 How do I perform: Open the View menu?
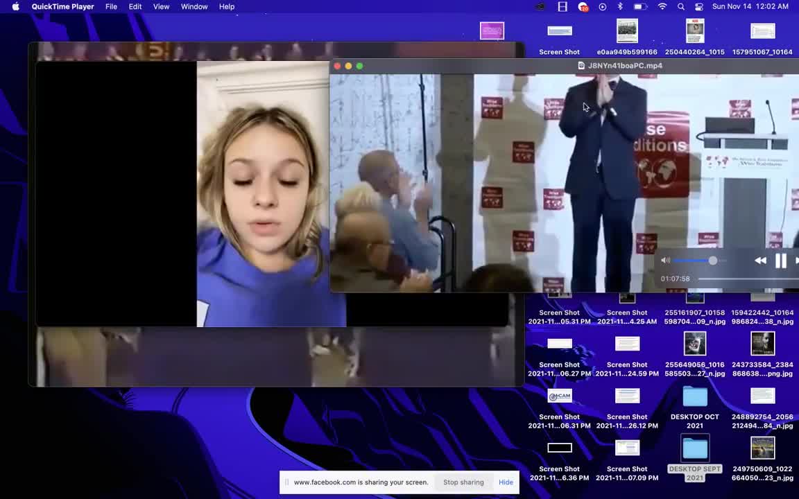click(x=161, y=7)
